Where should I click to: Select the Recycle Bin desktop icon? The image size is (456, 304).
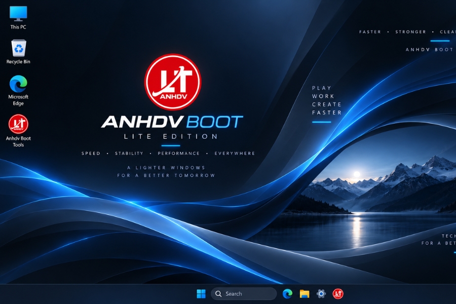click(18, 52)
